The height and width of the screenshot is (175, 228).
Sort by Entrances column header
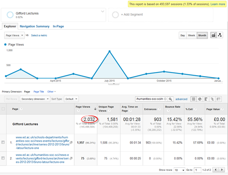(x=150, y=109)
